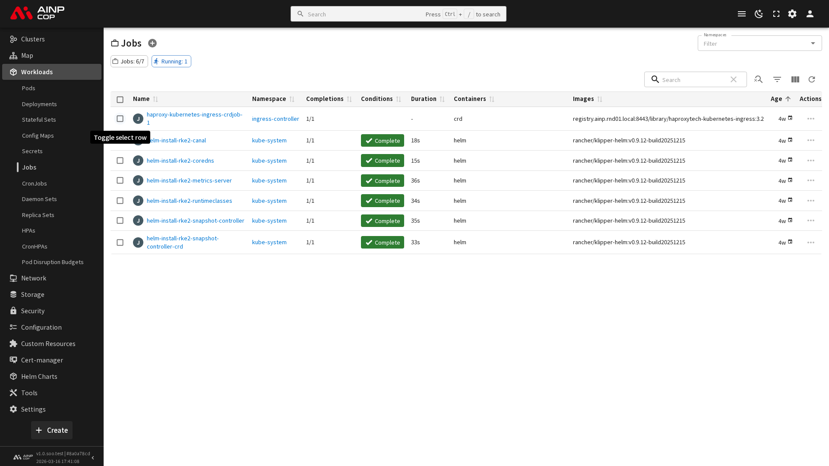Click the add job plus icon
The image size is (829, 466).
coord(152,43)
